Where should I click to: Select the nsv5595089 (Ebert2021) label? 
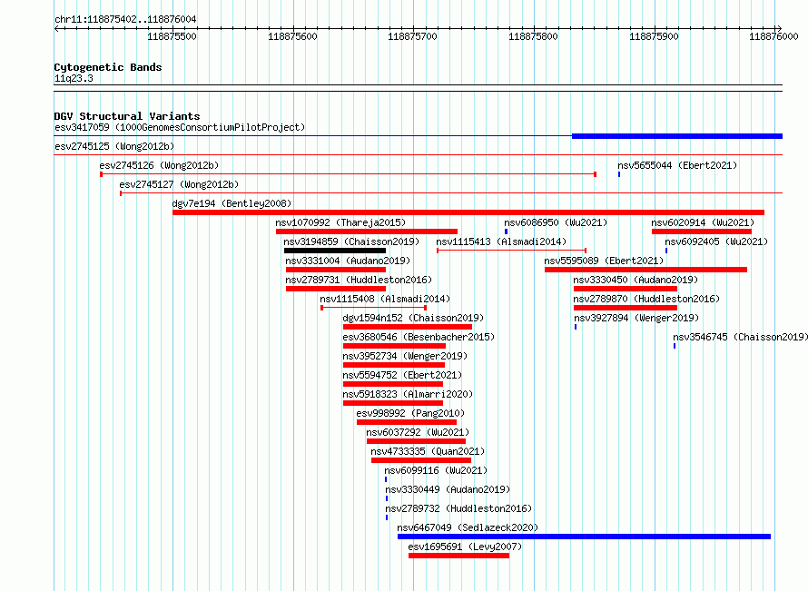[x=604, y=261]
